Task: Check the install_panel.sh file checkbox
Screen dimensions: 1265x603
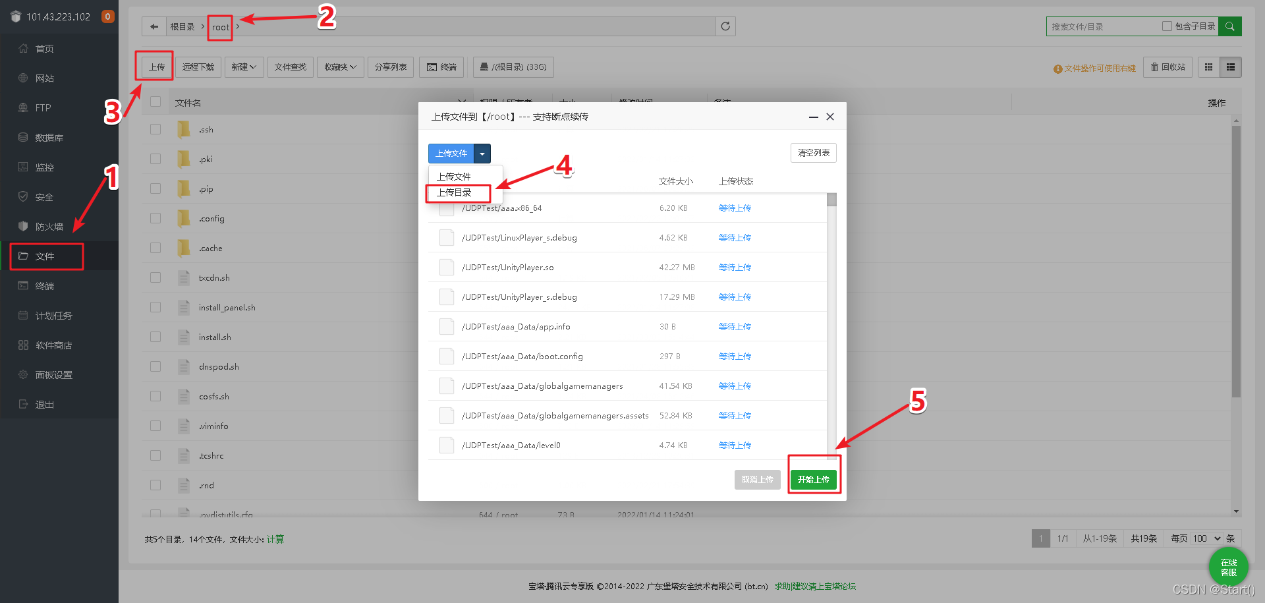Action: click(x=155, y=307)
